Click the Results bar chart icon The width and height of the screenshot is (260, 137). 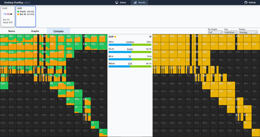click(x=135, y=3)
